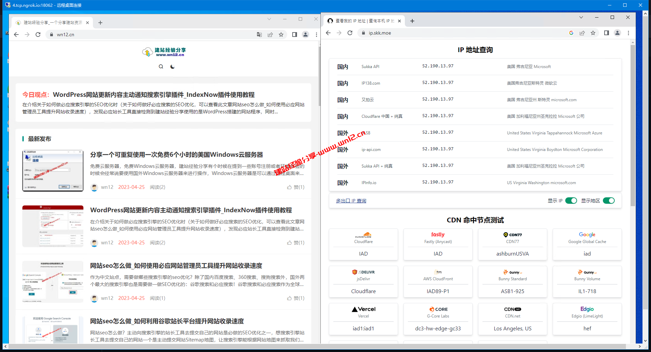Screen dimensions: 651x352
Task: Toggle dark mode using the moon icon
Action: point(173,66)
